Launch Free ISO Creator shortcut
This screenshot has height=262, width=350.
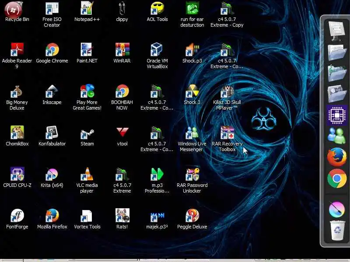pyautogui.click(x=52, y=8)
